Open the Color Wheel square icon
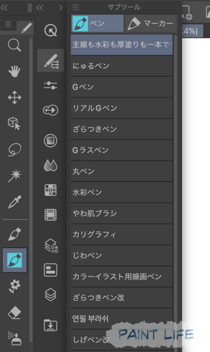The width and height of the screenshot is (210, 352). click(50, 140)
